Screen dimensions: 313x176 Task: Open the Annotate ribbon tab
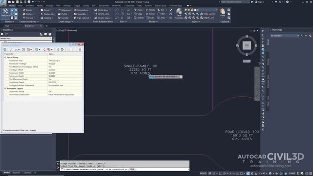[29, 6]
